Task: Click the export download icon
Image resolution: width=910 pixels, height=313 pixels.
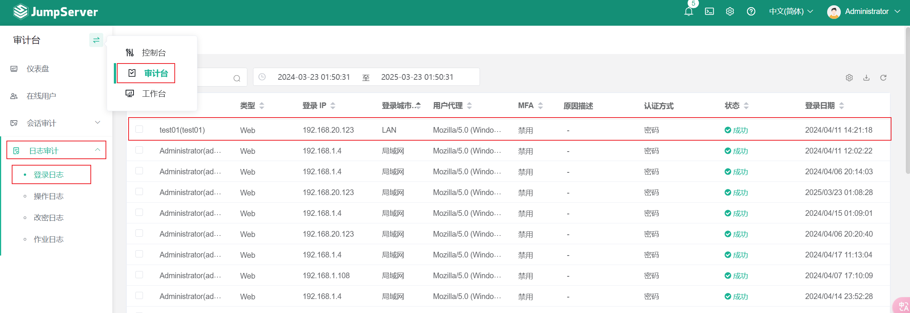Action: point(866,77)
